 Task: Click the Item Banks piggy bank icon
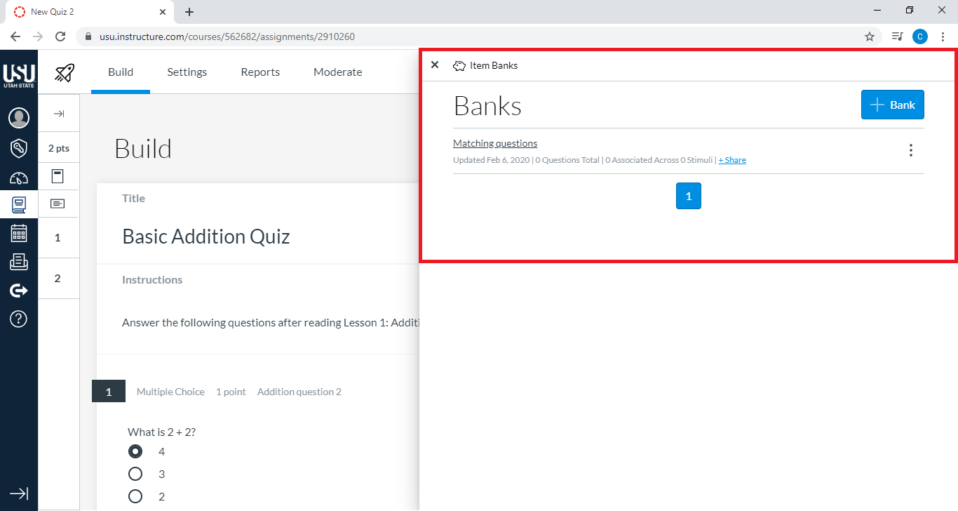(459, 65)
